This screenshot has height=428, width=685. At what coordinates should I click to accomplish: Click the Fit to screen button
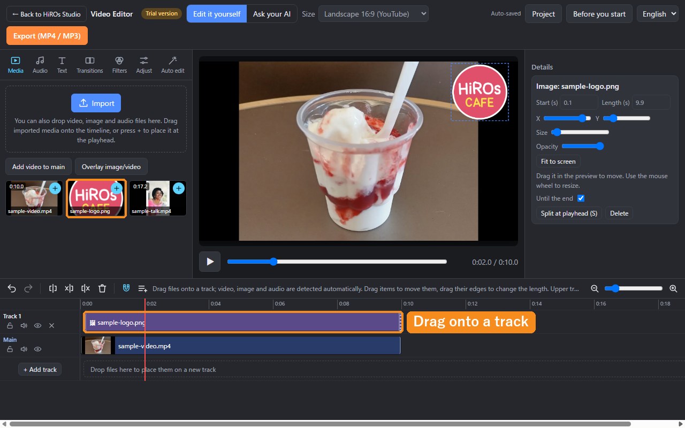[558, 162]
